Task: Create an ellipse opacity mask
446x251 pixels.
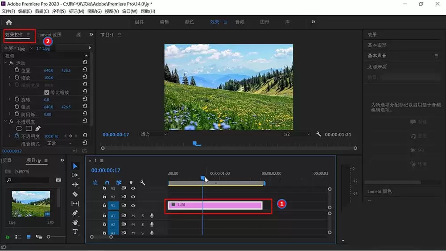Action: pos(19,128)
